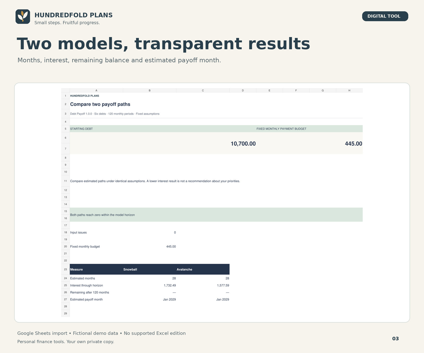
Task: Click the large 445.00 payment budget value
Action: coord(354,144)
